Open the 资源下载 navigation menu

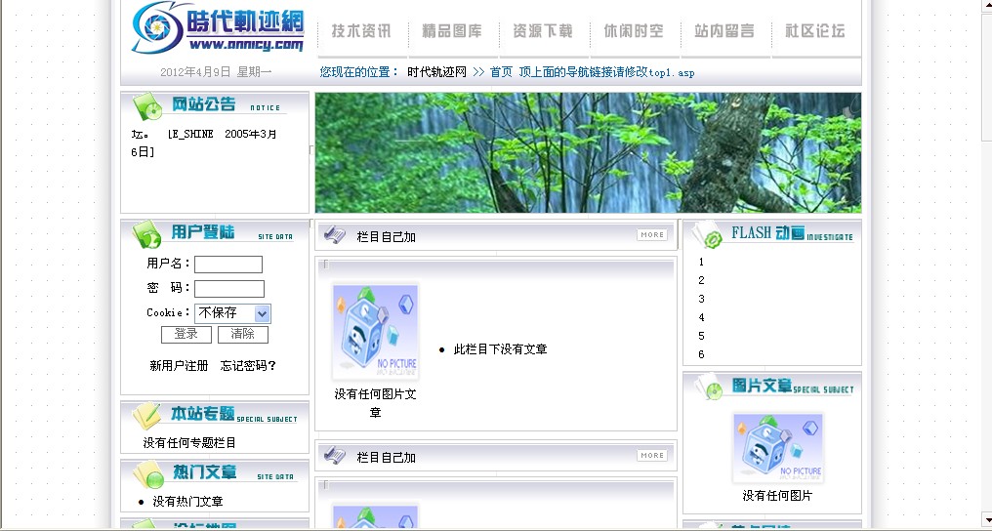tap(543, 31)
